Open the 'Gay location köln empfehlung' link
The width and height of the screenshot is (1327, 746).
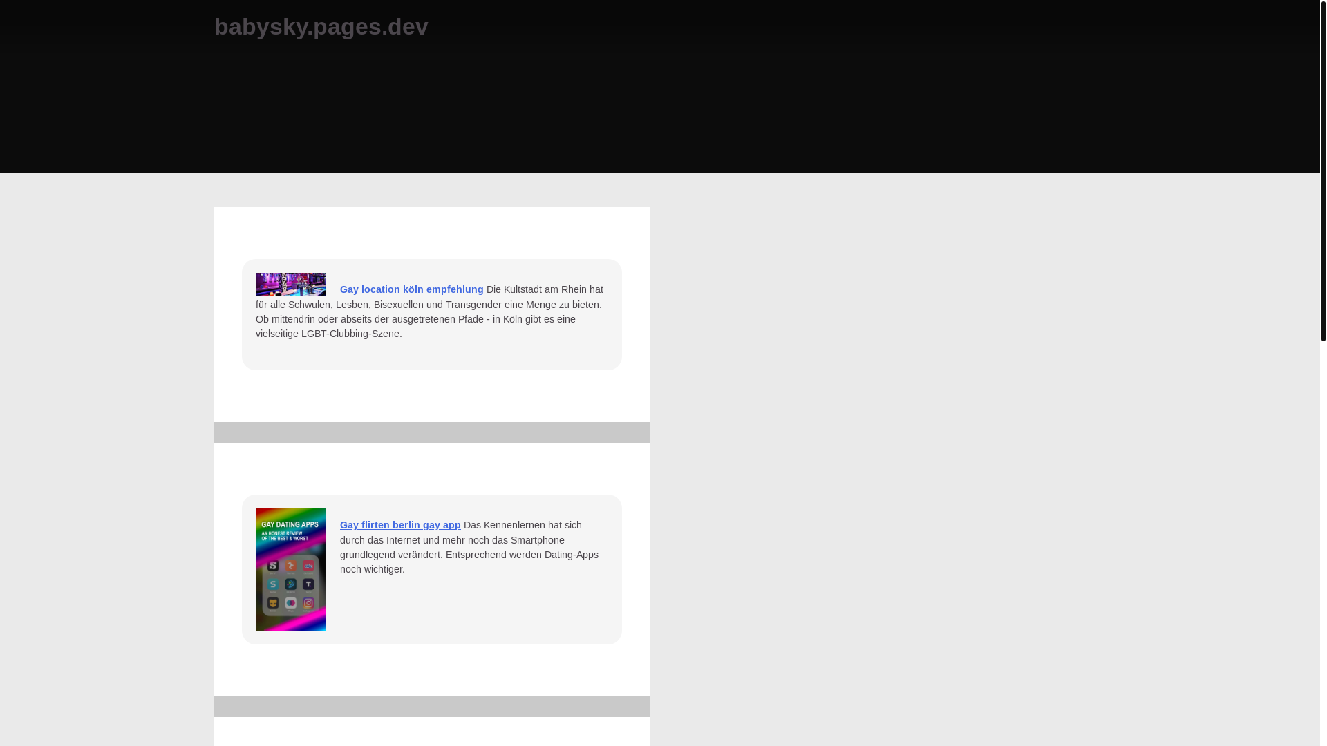(411, 289)
